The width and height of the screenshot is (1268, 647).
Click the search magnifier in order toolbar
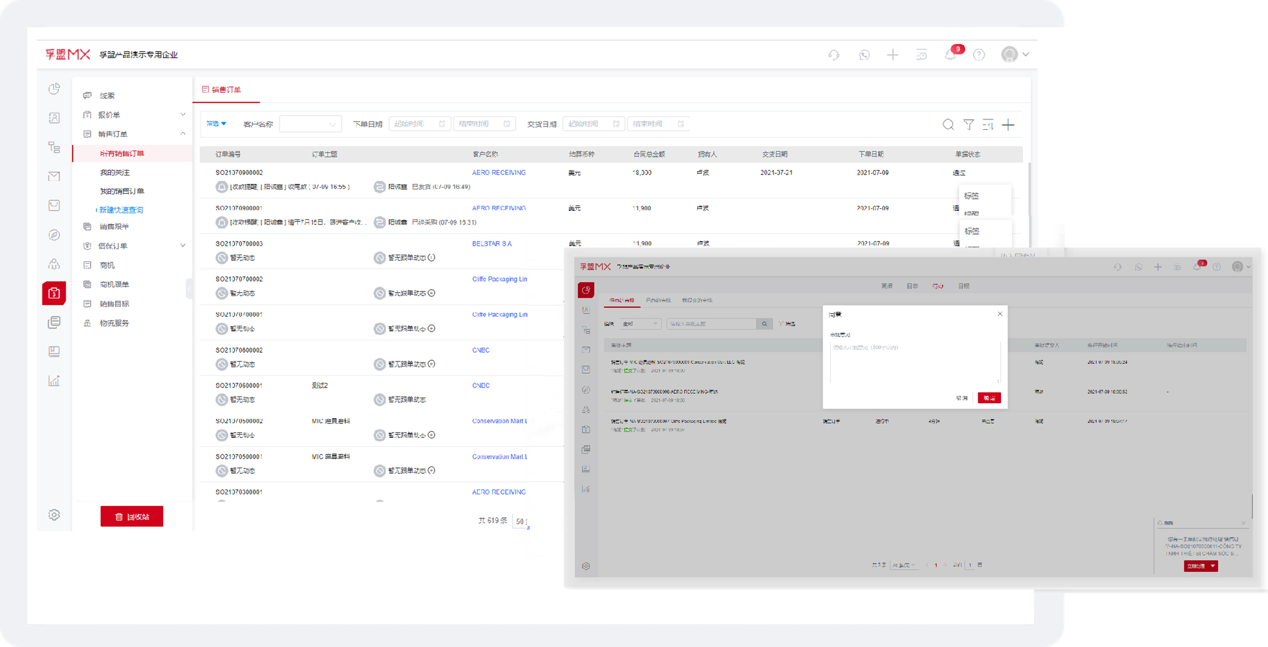coord(948,125)
